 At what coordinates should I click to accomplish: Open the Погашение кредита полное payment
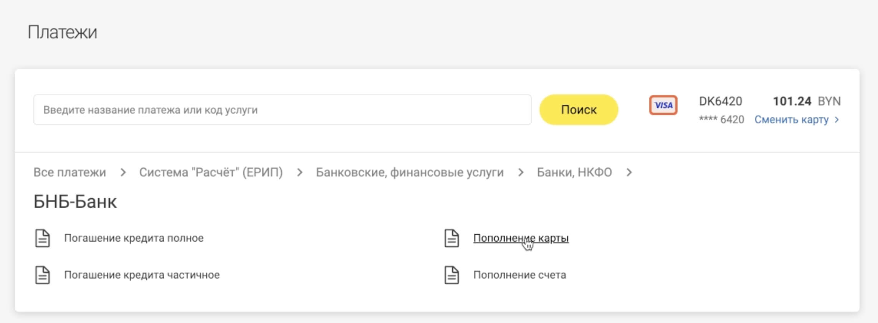pos(134,238)
